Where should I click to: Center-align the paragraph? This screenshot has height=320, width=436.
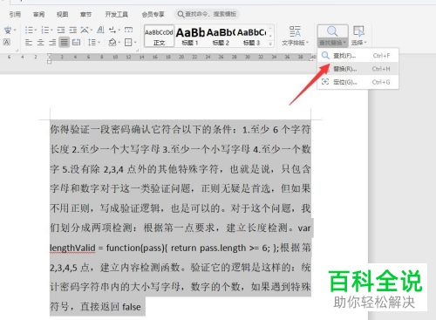coord(41,43)
